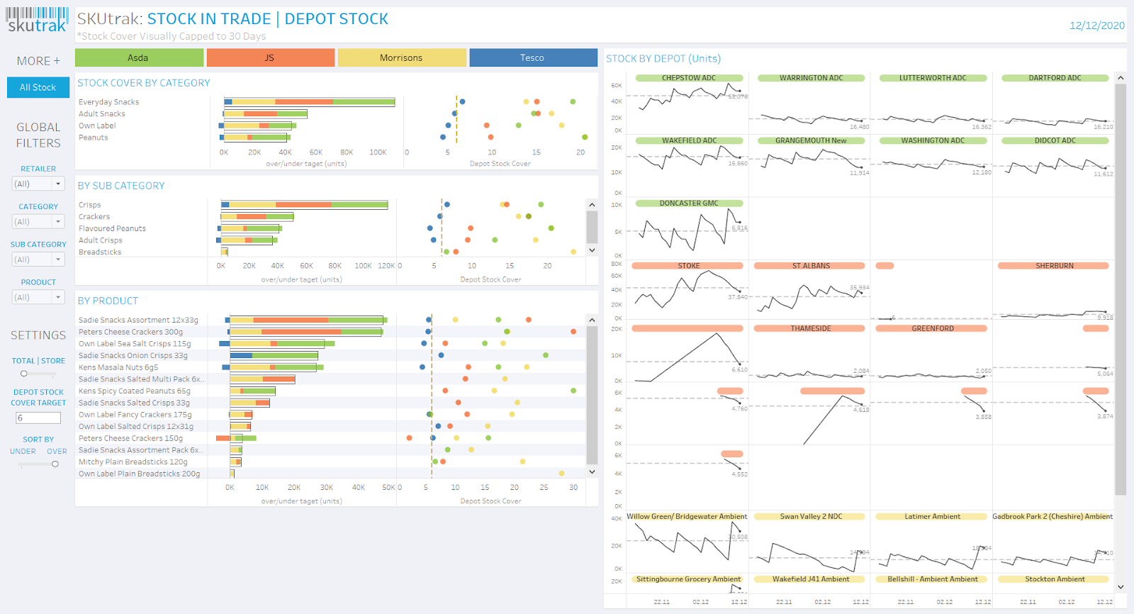Select Peters Cheese Crackers 300g product

131,332
